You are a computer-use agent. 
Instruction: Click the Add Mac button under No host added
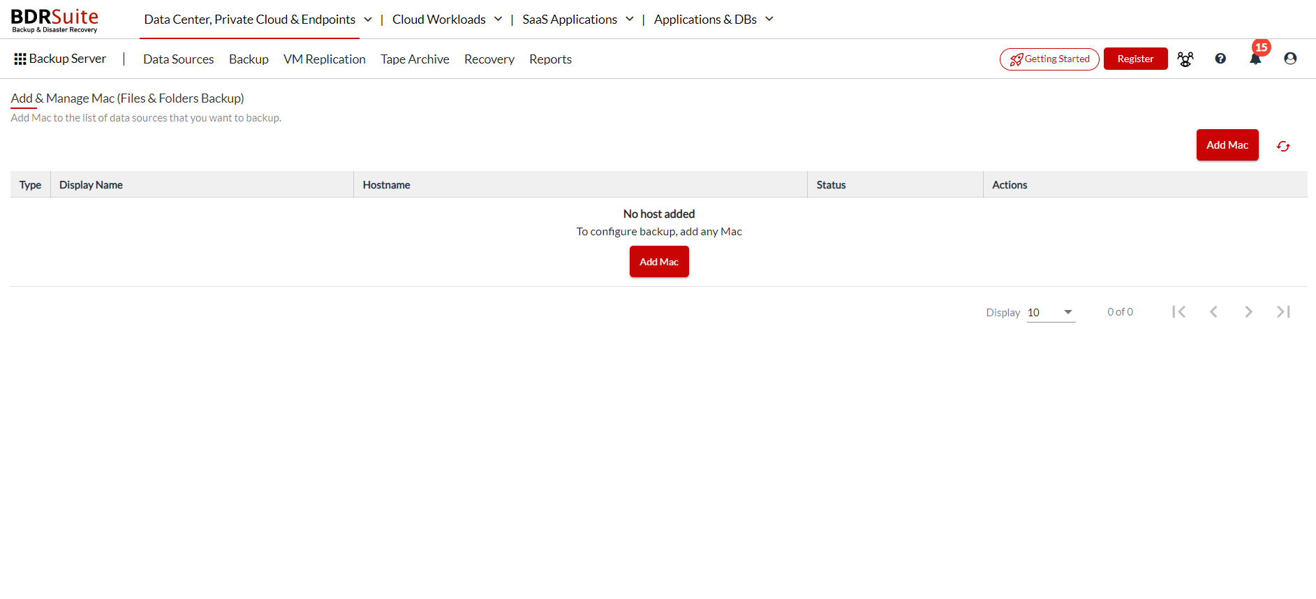pyautogui.click(x=659, y=262)
